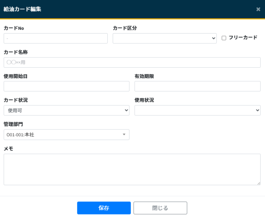The width and height of the screenshot is (265, 218).
Task: Open the カード区分 dropdown
Action: 164,38
